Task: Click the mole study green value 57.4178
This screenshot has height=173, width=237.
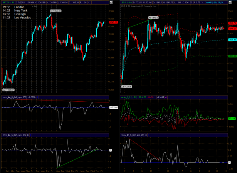Action: [142, 97]
